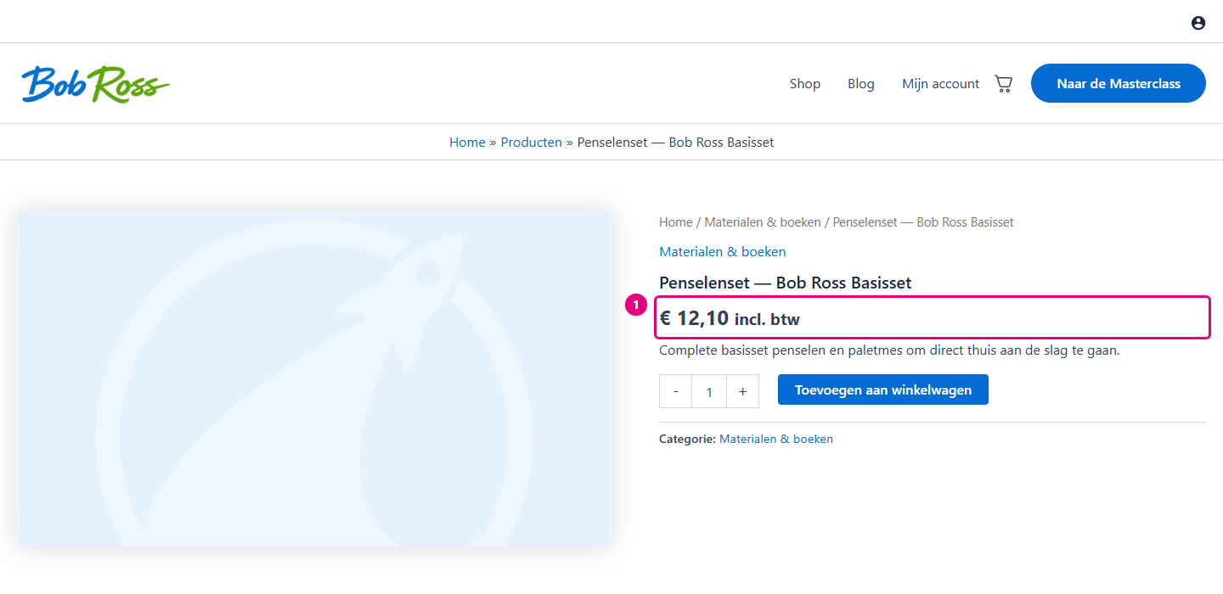Click Toevoegen aan winkelwagen button

pos(883,389)
